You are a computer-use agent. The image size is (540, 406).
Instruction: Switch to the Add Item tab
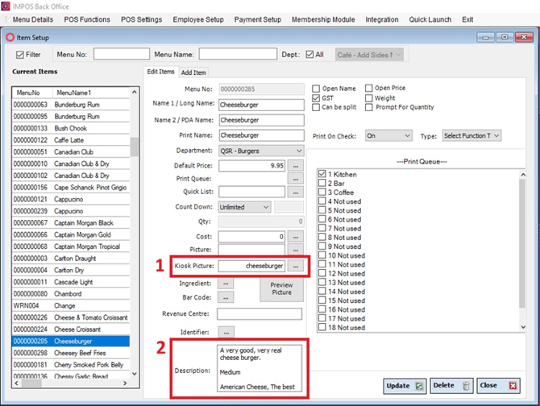[x=193, y=72]
